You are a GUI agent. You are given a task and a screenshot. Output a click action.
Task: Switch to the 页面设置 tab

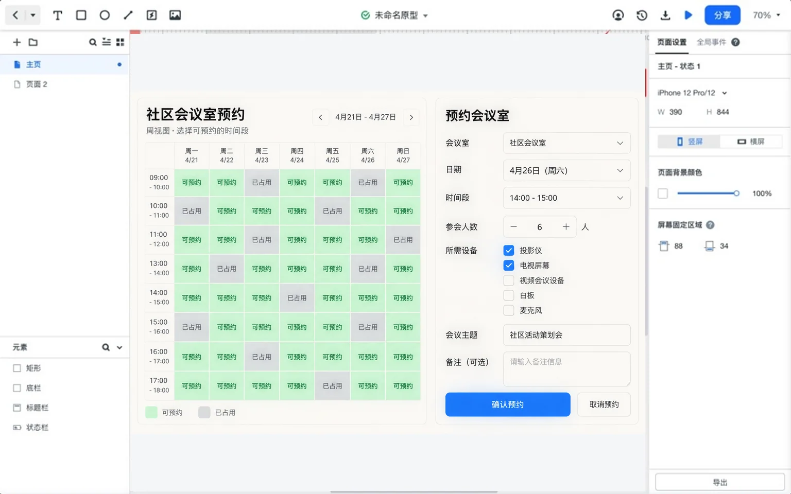pos(672,42)
